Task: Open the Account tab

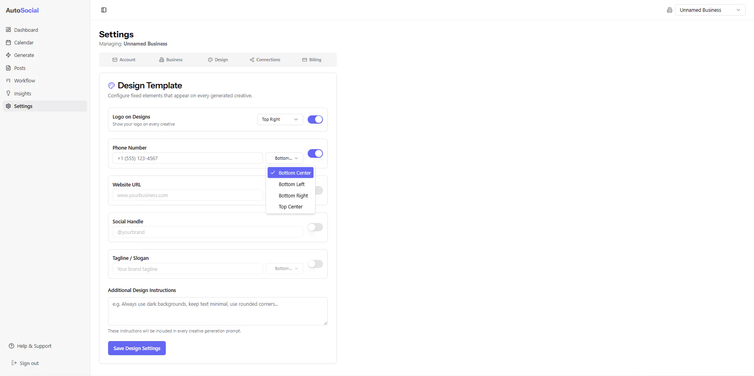Action: click(124, 60)
